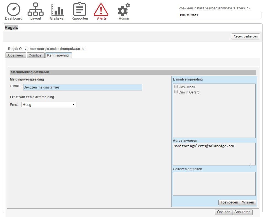Screen dimensions: 265x217
Task: Click the Adres invoeren text area
Action: click(214, 154)
